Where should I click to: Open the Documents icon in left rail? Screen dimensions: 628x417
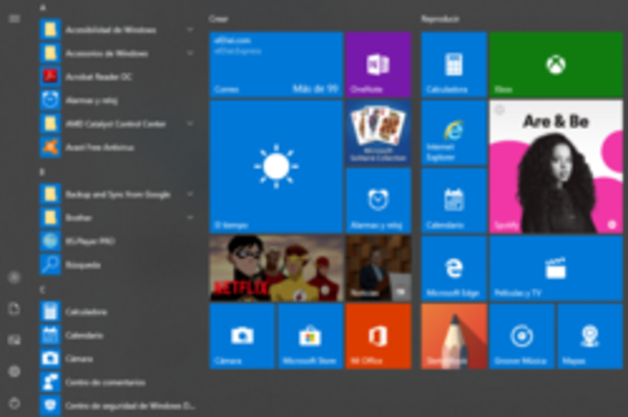15,308
